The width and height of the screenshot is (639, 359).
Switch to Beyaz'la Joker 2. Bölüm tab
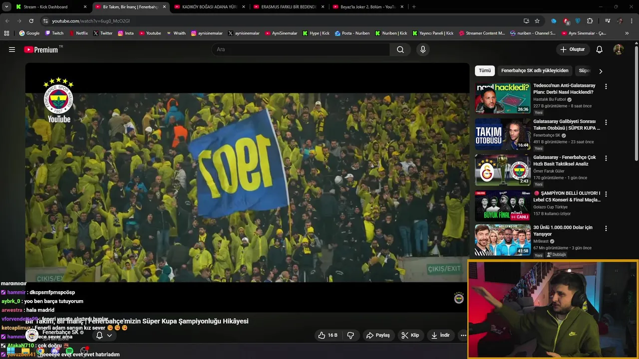click(x=367, y=6)
